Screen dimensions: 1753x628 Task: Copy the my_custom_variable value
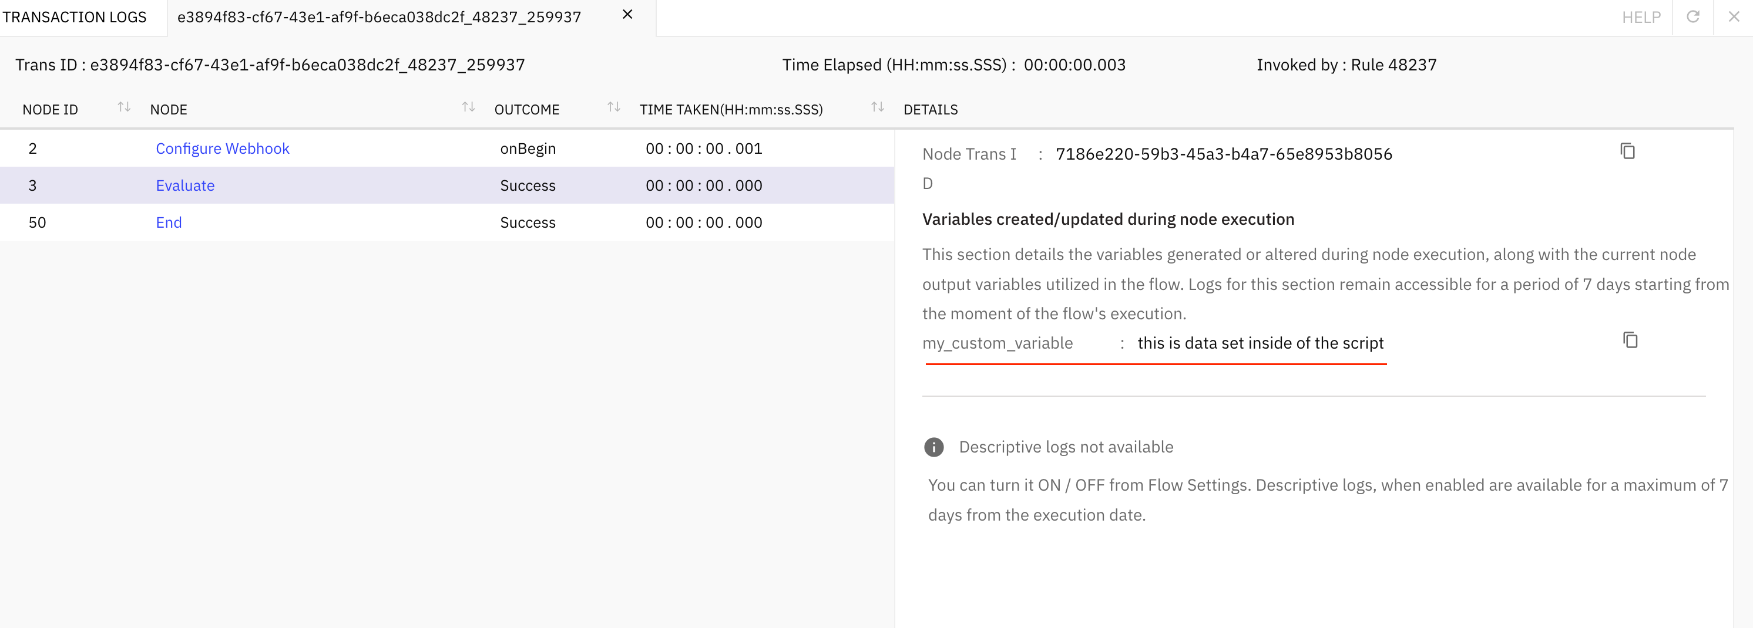pyautogui.click(x=1630, y=340)
